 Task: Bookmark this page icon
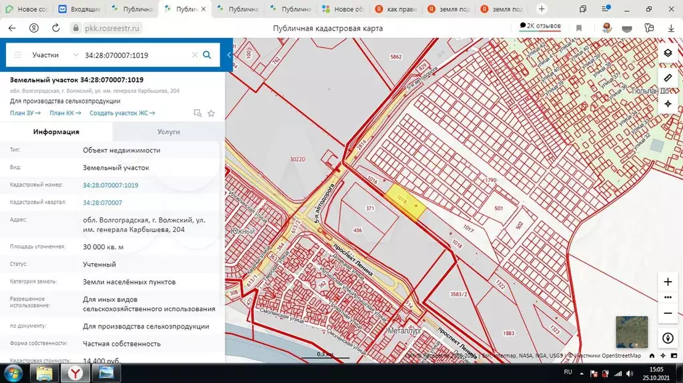(579, 28)
